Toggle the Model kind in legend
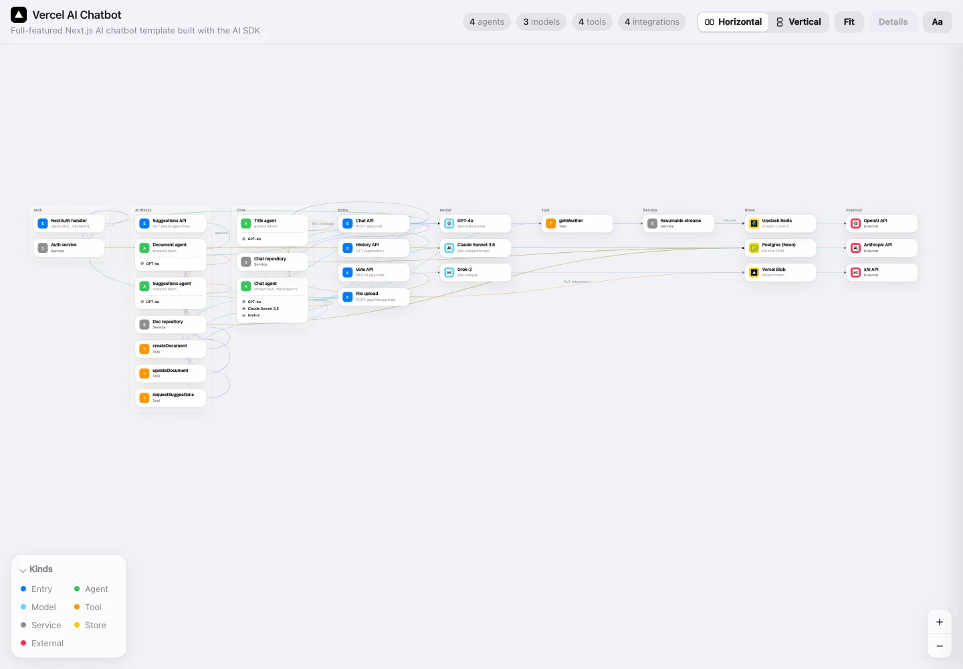The height and width of the screenshot is (669, 963). [38, 607]
